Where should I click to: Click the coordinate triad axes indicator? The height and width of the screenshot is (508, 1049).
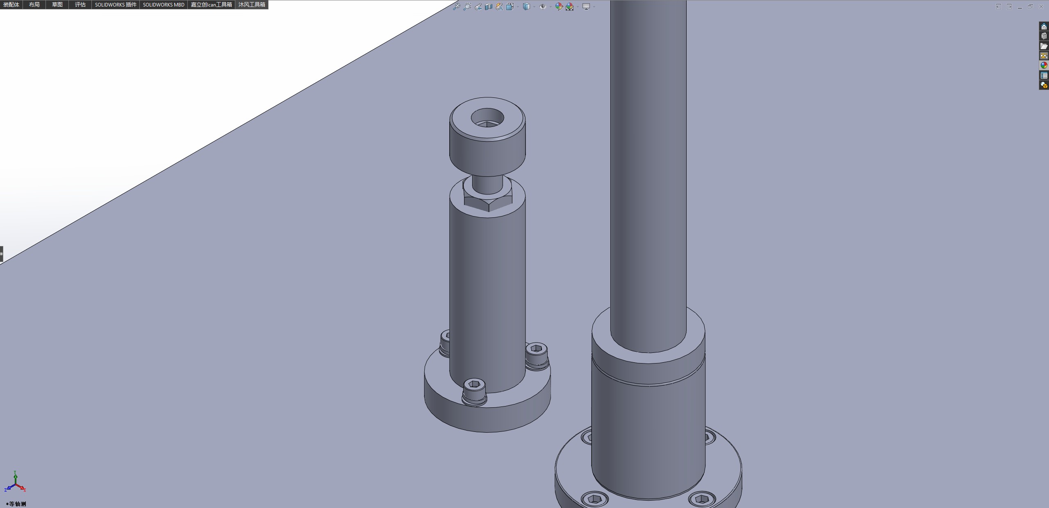(x=15, y=483)
